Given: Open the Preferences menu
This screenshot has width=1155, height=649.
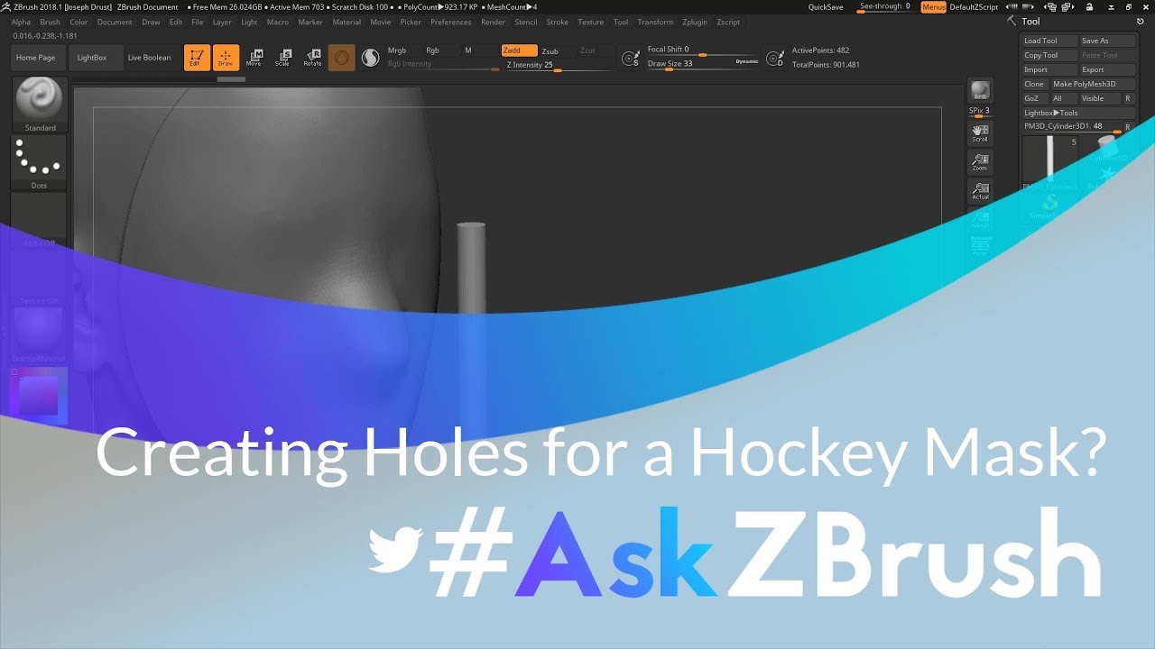Looking at the screenshot, I should click(450, 22).
